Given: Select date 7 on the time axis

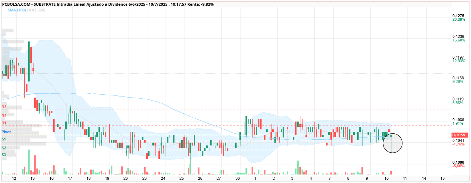Looking at the screenshot, I should pos(329,178).
